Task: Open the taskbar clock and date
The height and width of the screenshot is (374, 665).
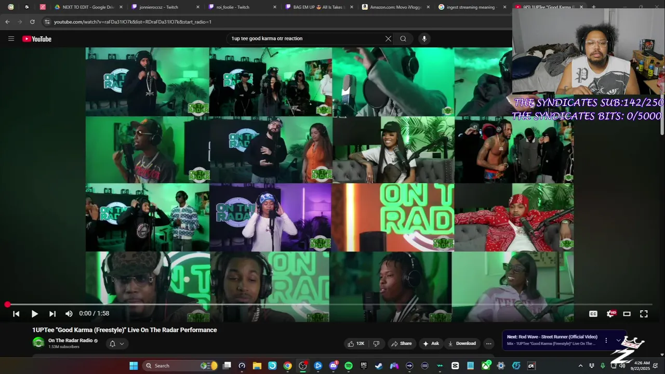Action: [640, 366]
